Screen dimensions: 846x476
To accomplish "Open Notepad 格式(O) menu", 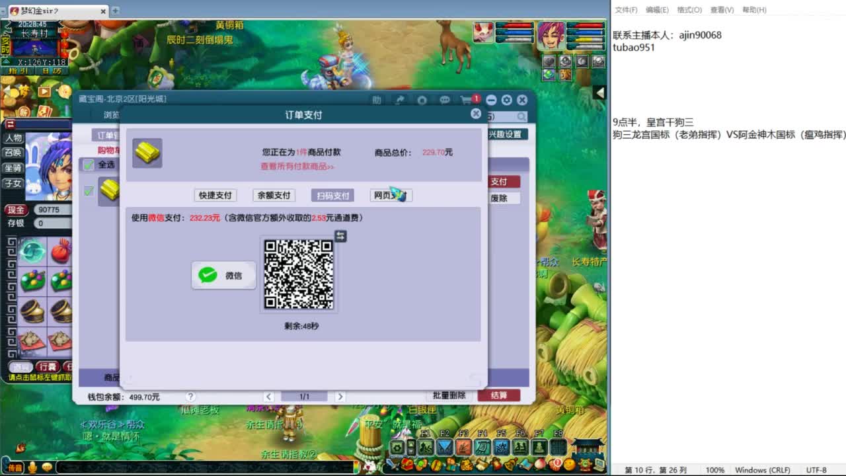I will pyautogui.click(x=689, y=10).
